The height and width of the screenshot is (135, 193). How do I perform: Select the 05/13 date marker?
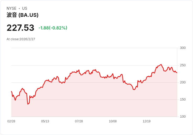click(45, 121)
